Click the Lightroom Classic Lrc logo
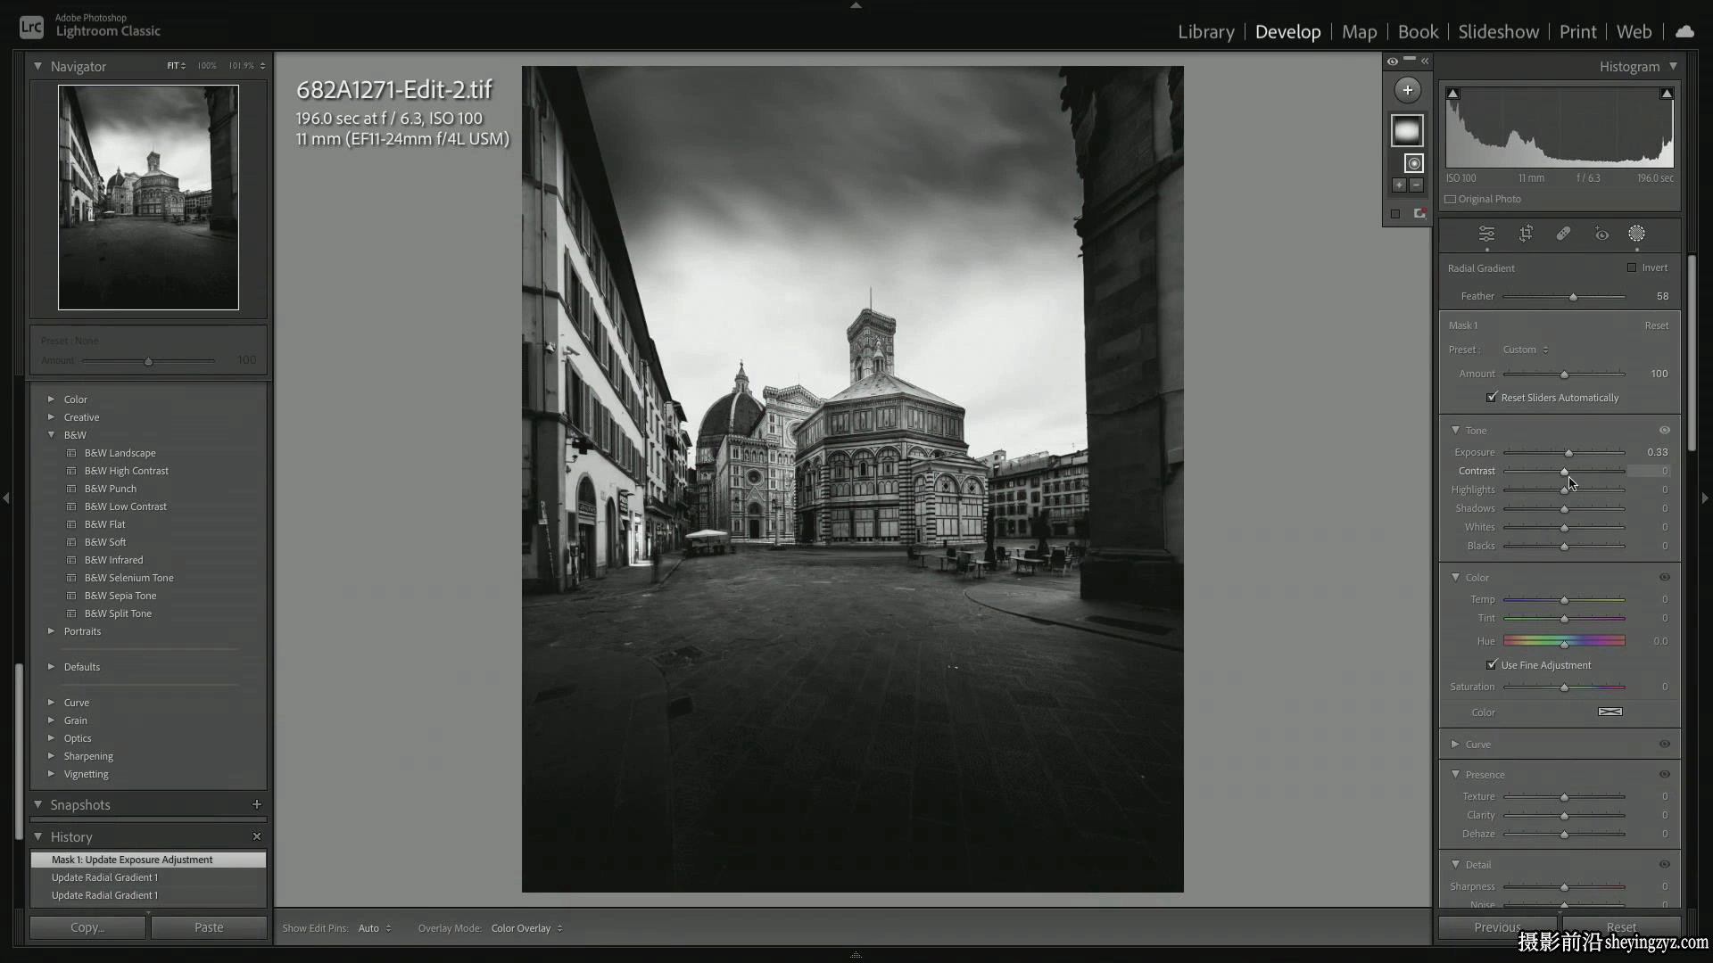The image size is (1713, 963). pos(31,27)
